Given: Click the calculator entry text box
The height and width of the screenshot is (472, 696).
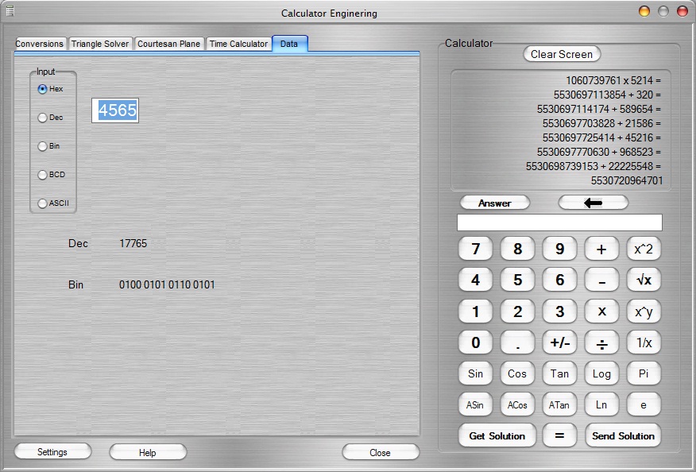Looking at the screenshot, I should (559, 222).
